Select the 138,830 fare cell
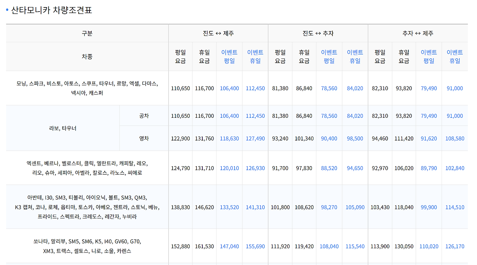This screenshot has width=477, height=265. 180,207
